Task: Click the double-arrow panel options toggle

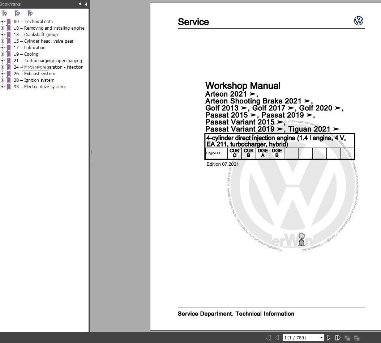Action: (x=79, y=4)
